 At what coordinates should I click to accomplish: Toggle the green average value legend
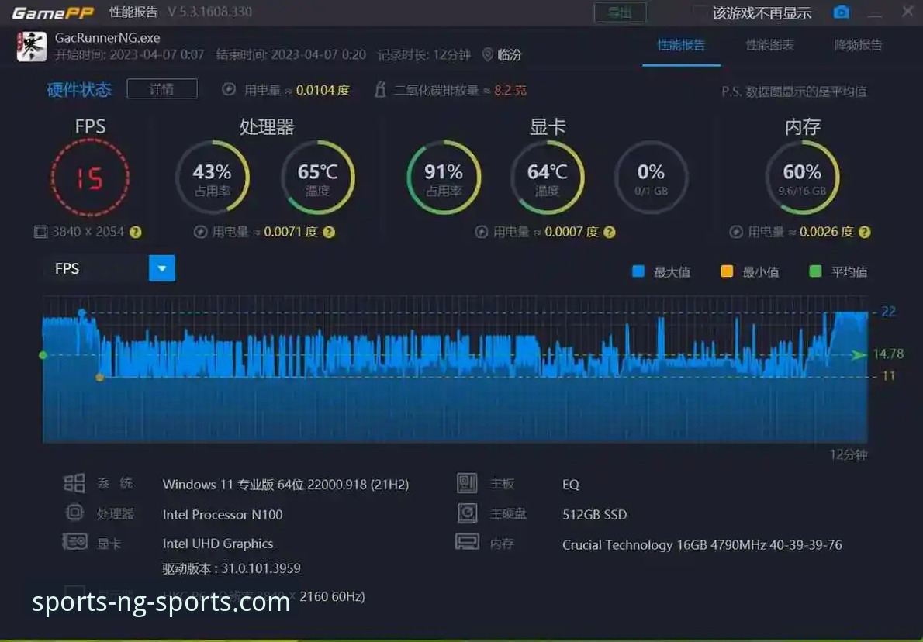(x=815, y=271)
